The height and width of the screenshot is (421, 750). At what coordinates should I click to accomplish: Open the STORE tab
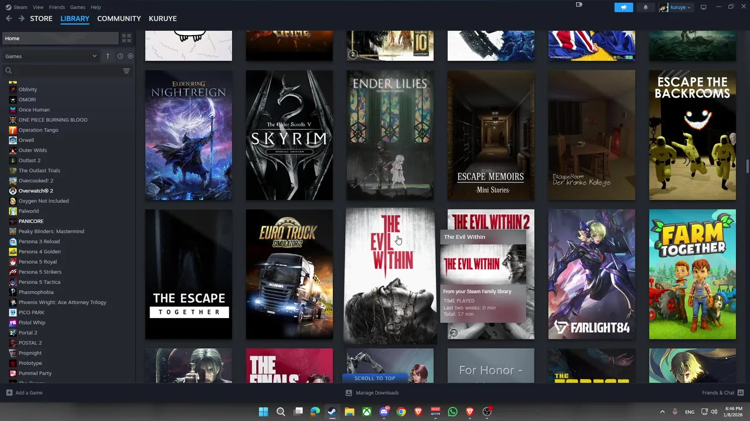[41, 19]
